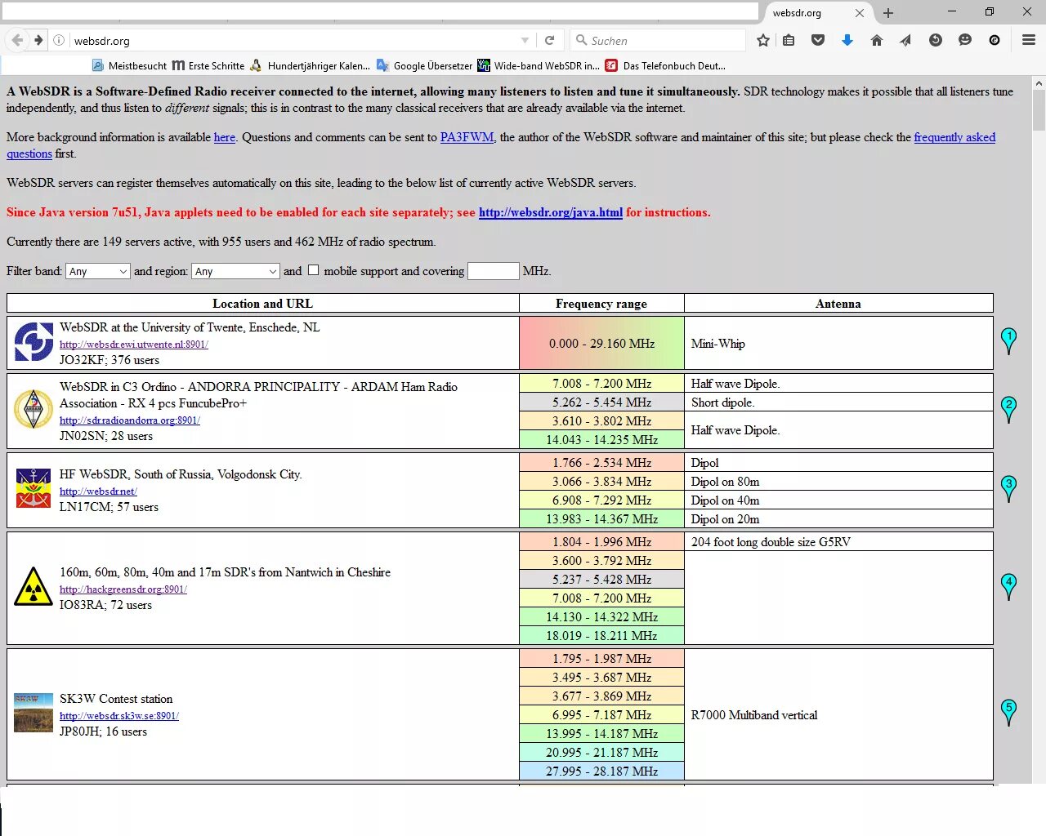1046x836 pixels.
Task: Go to home page icon
Action: click(877, 40)
